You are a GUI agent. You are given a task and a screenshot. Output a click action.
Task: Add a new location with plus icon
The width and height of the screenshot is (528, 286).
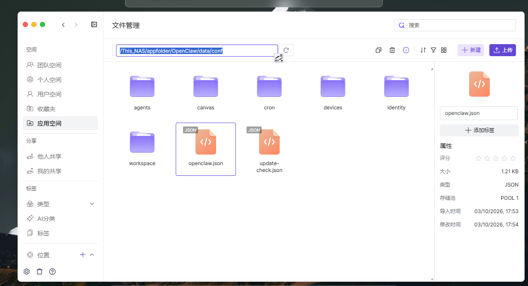click(83, 255)
